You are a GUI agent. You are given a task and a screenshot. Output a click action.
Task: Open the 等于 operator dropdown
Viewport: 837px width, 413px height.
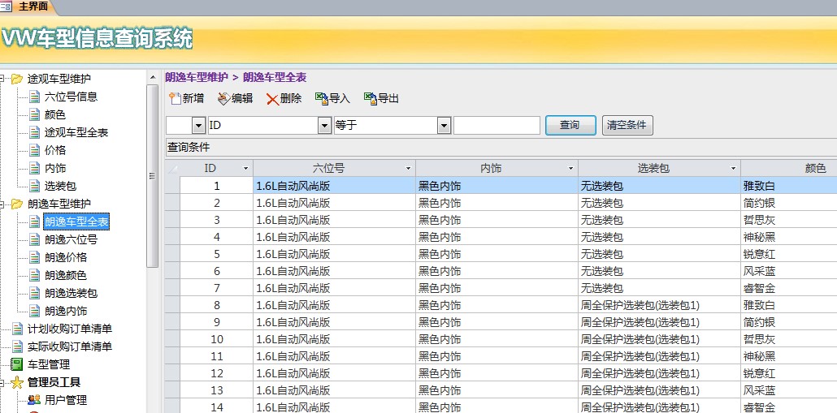445,126
